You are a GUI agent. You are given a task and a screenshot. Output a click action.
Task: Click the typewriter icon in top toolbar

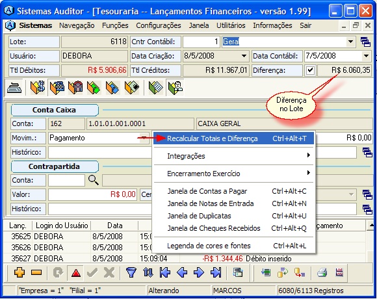coord(14,88)
